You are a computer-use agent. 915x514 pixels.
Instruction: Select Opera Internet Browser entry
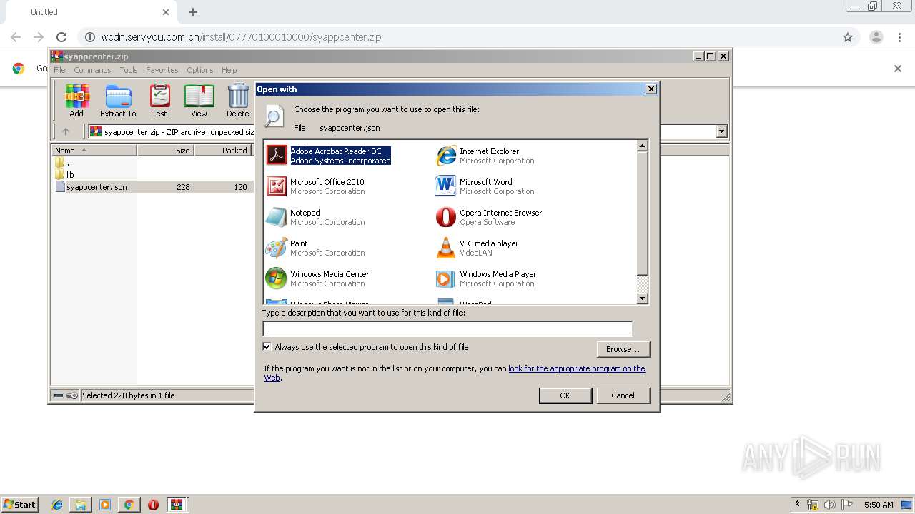tap(488, 217)
